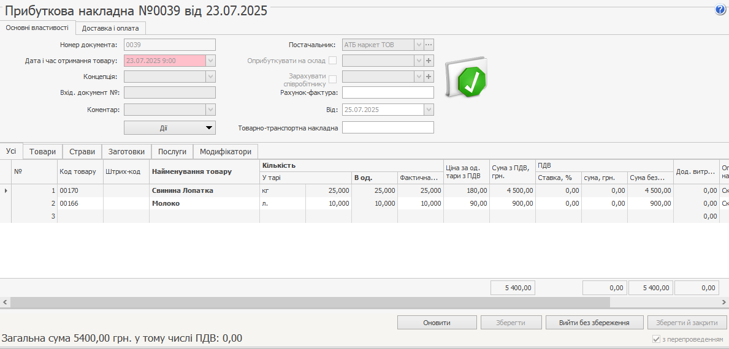The height and width of the screenshot is (349, 729).
Task: Open the Постачальник dropdown list
Action: pyautogui.click(x=419, y=45)
